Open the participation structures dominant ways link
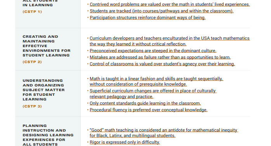Viewport: 271px width, 146px height. [148, 18]
